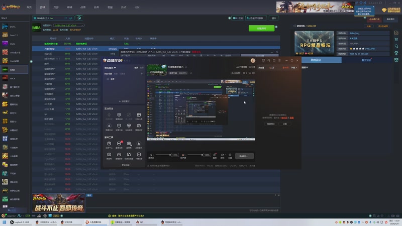Image resolution: width=402 pixels, height=226 pixels.
Task: Click the 收藏 favorite button for the map
Action: pos(368,26)
